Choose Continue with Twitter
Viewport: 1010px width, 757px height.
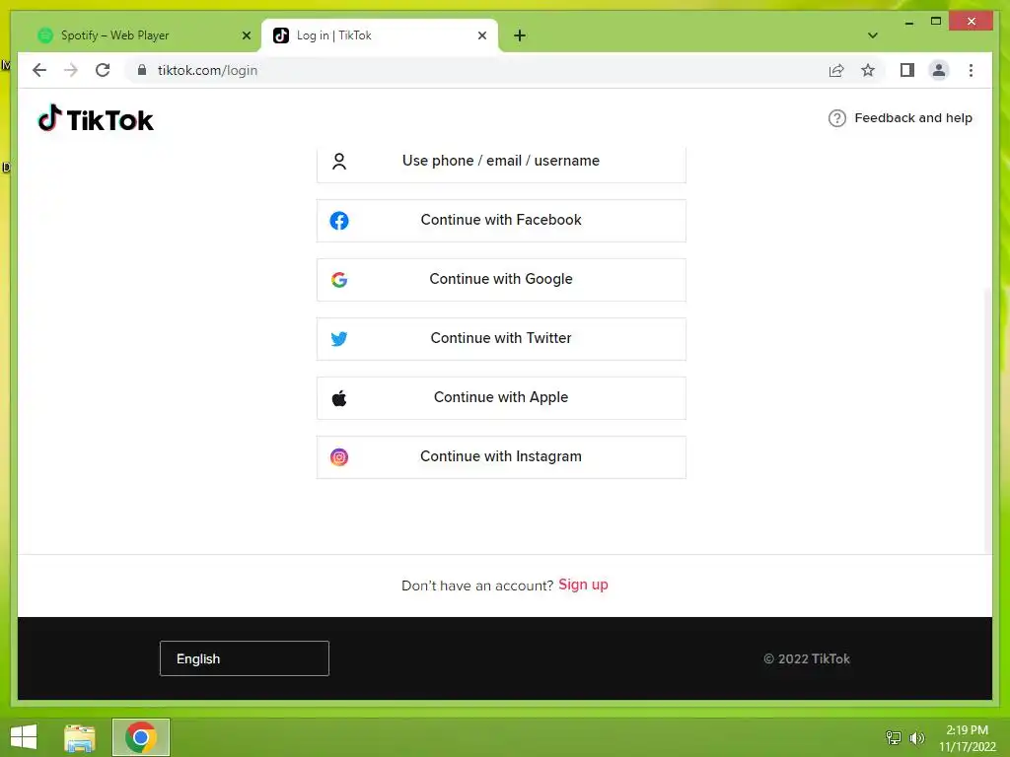coord(501,339)
